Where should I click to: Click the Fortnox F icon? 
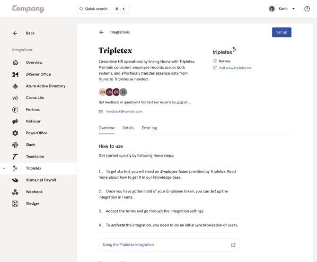click(x=15, y=110)
